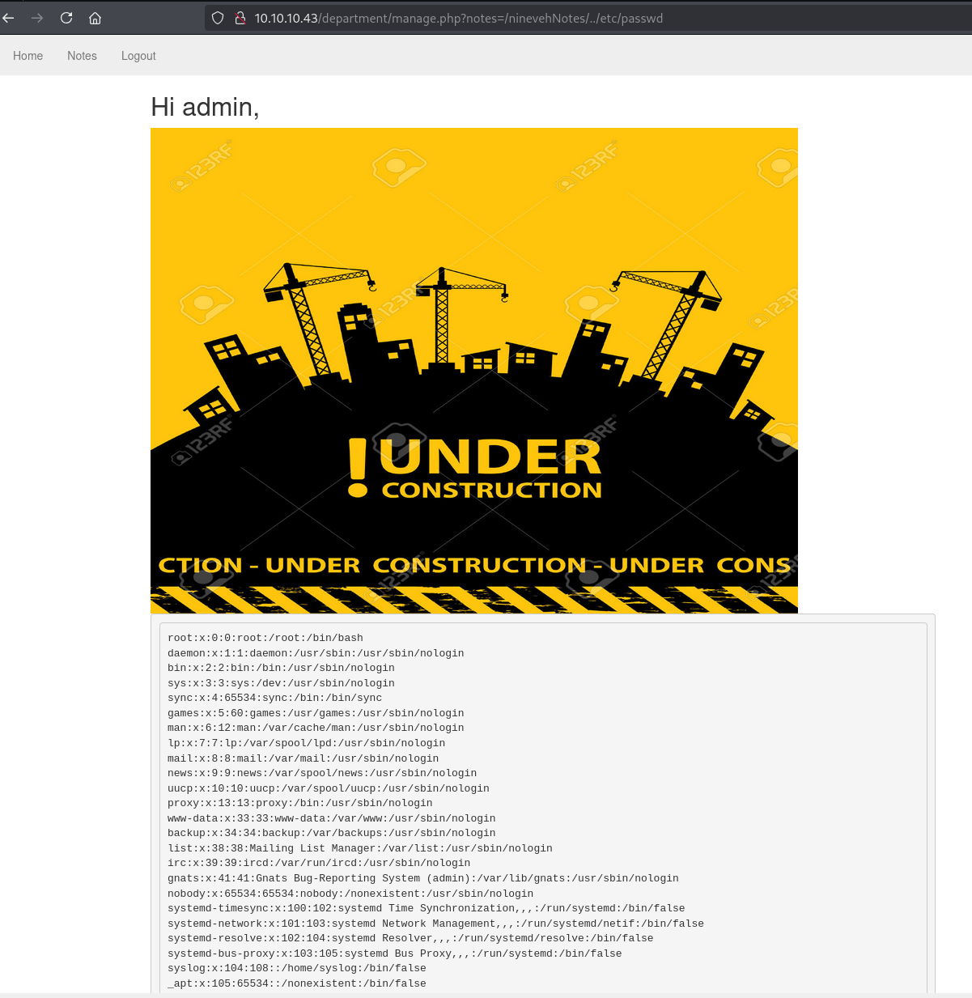Click the uucp:x:10:10 passwd line

pyautogui.click(x=329, y=788)
